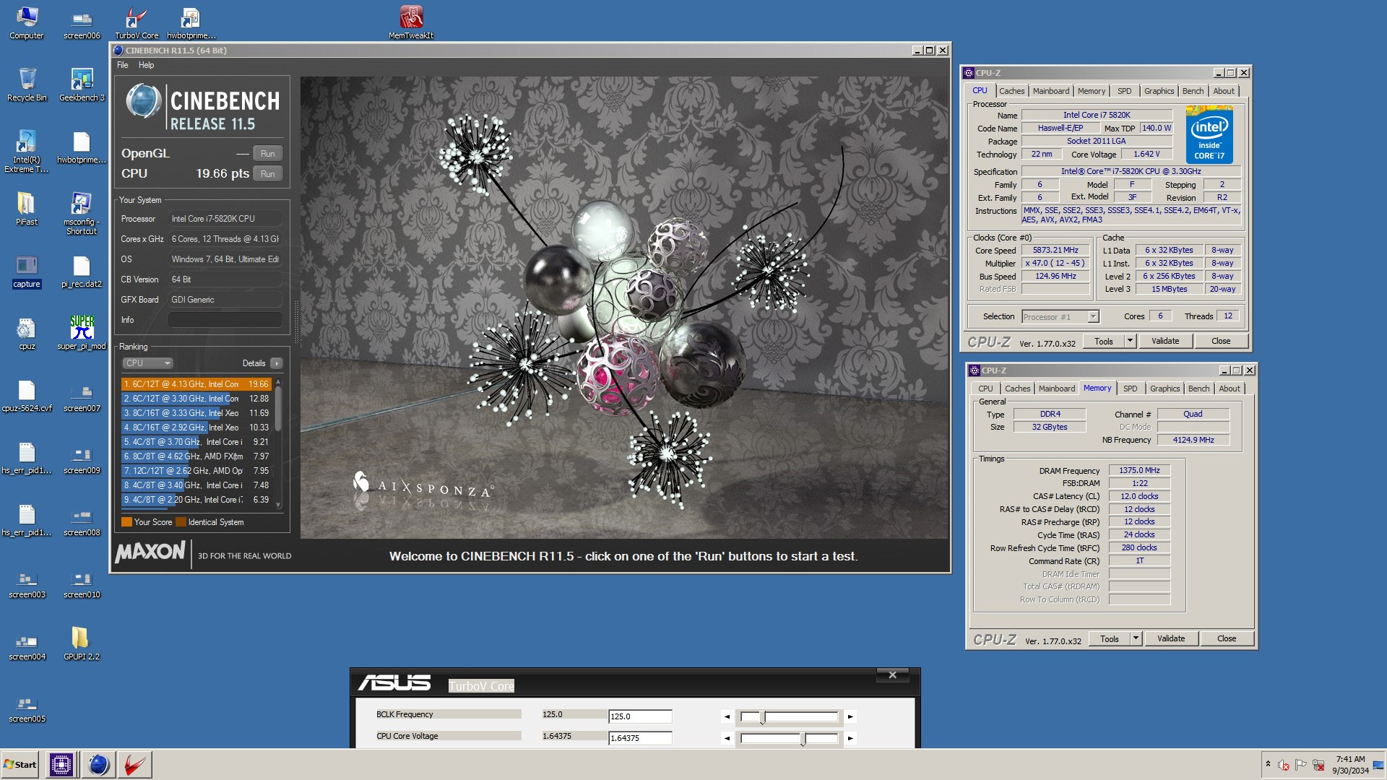Viewport: 1387px width, 780px height.
Task: Increase BCLK Frequency with right arrow
Action: [x=851, y=716]
